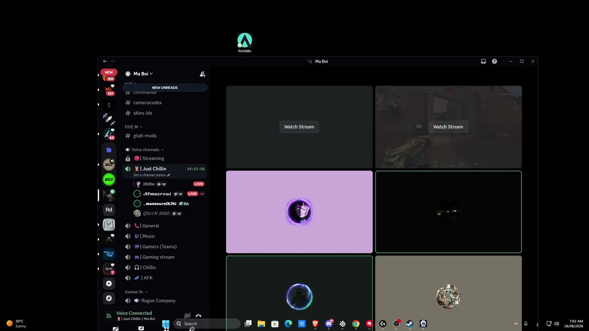
Task: Open Steam from the taskbar
Action: click(x=410, y=324)
